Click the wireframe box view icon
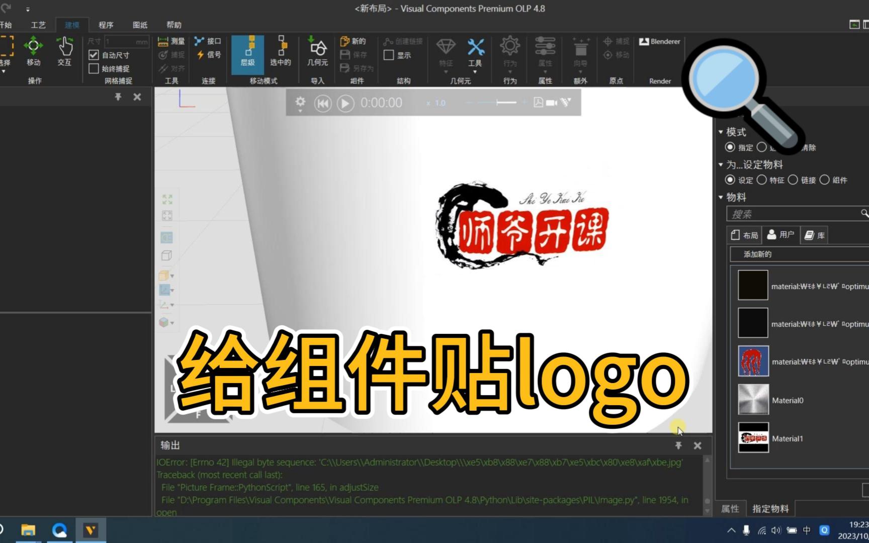Image resolution: width=869 pixels, height=543 pixels. [166, 255]
